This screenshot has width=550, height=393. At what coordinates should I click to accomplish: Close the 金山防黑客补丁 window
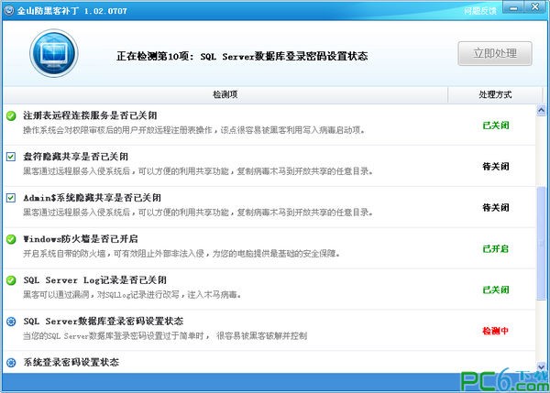click(535, 7)
